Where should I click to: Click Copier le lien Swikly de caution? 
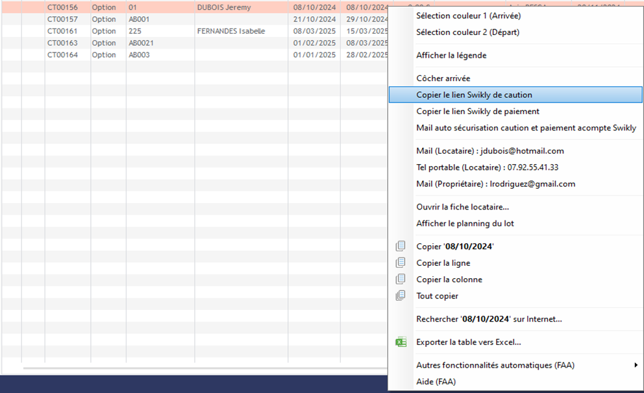coord(515,95)
